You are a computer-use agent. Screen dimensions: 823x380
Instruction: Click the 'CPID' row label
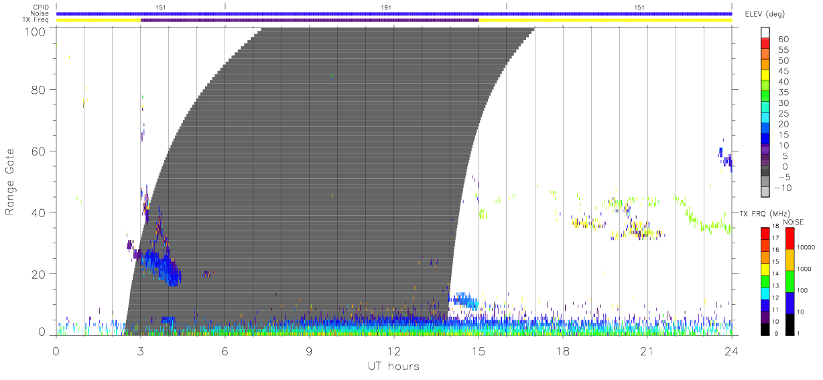pyautogui.click(x=41, y=7)
